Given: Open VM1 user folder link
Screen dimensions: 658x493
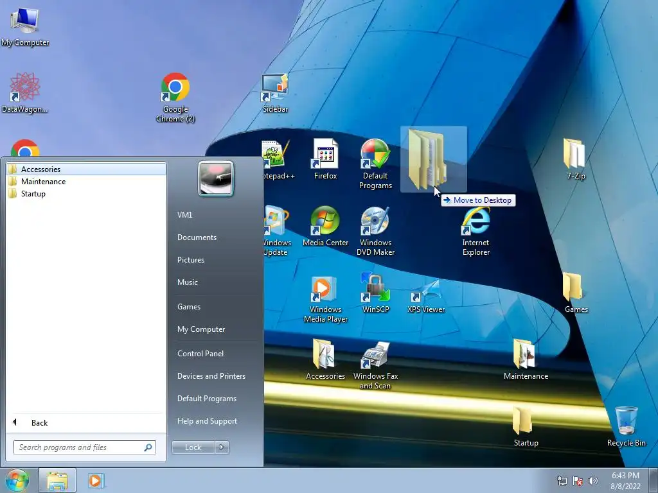Looking at the screenshot, I should click(184, 214).
